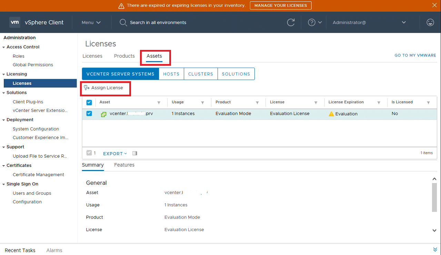Collapse the Access Control tree section
Viewport: 441px width, 255px height.
pos(4,47)
